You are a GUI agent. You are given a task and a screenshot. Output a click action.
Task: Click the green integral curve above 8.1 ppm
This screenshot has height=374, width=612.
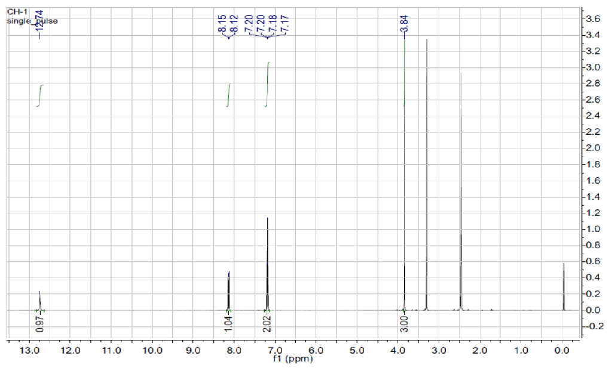[229, 95]
